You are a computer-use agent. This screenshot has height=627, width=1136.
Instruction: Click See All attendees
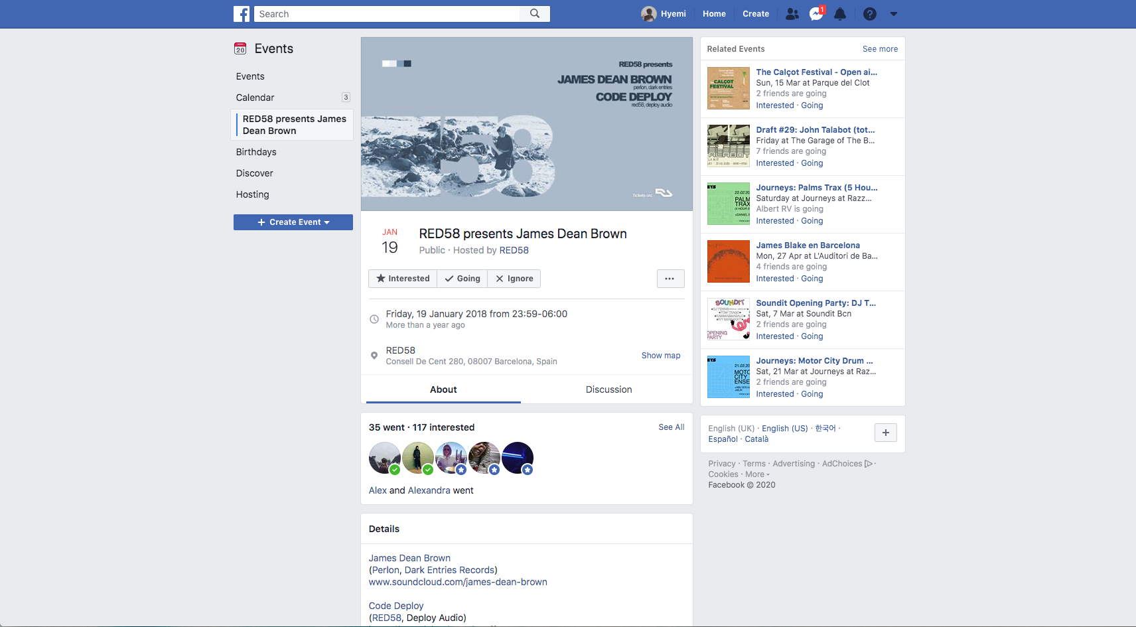click(x=672, y=427)
